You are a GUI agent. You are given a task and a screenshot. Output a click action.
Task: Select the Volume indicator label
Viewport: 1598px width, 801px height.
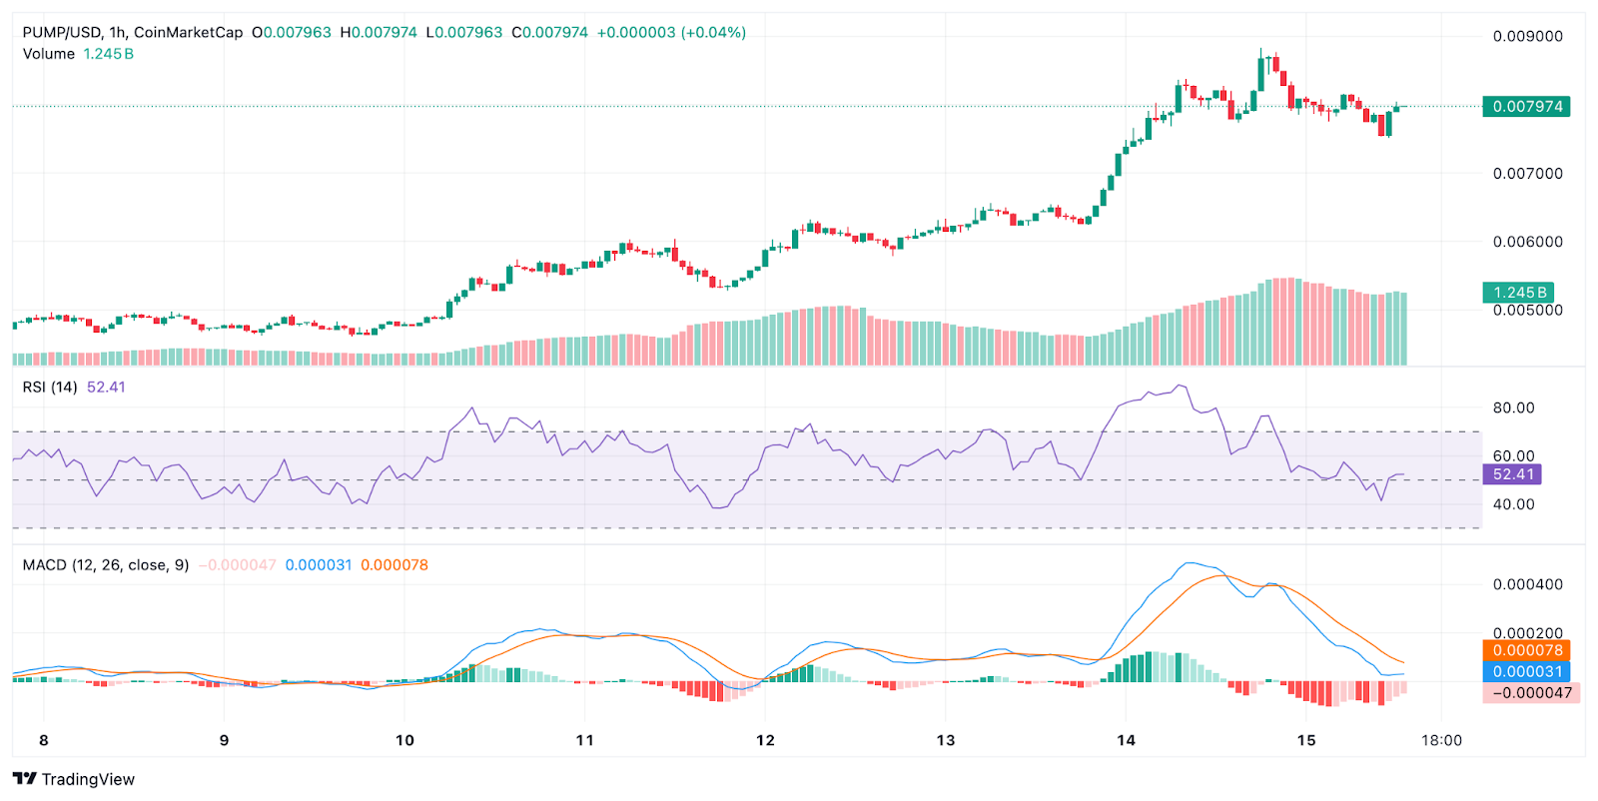pyautogui.click(x=49, y=54)
